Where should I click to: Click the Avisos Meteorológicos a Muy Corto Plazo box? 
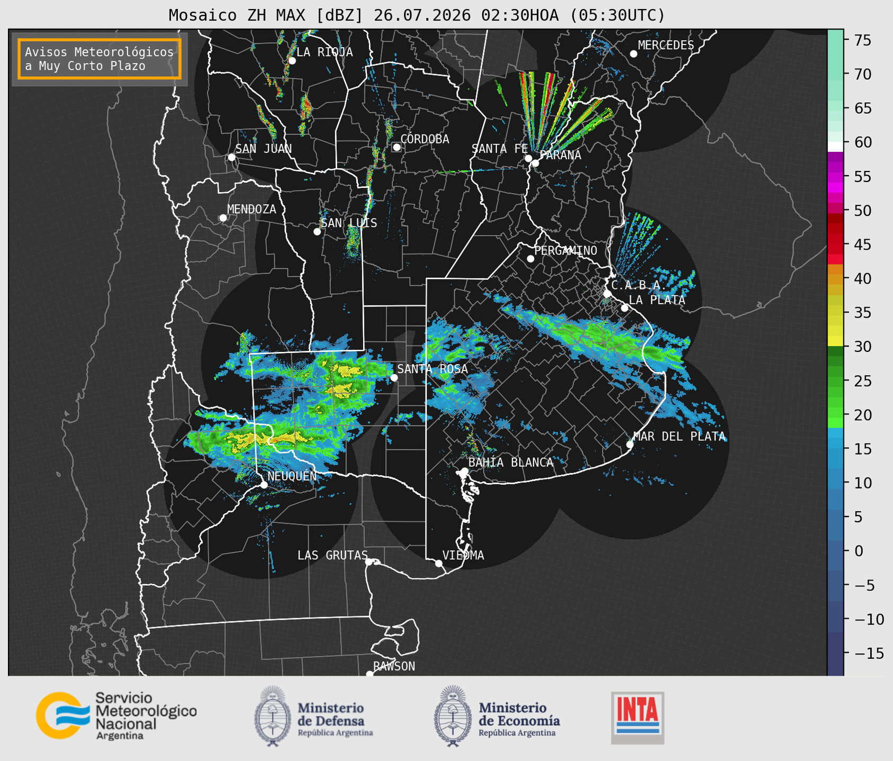100,59
